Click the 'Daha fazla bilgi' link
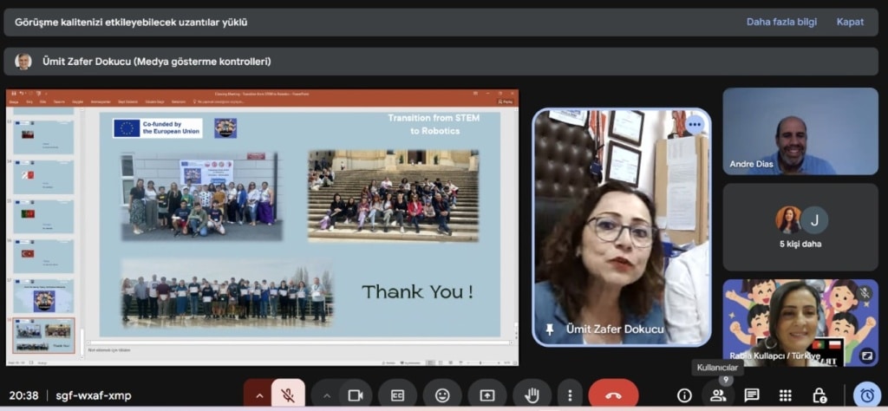888x411 pixels. tap(781, 22)
